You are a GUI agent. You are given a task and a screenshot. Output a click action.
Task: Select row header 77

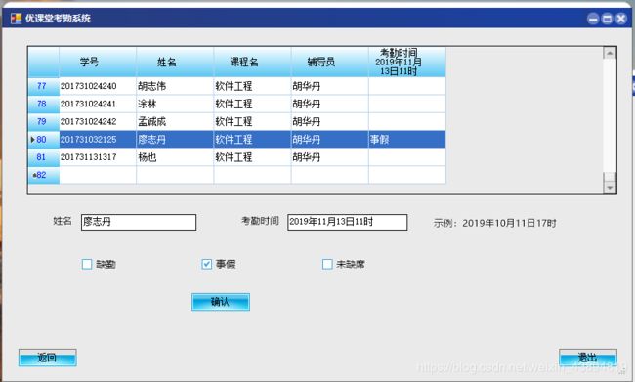pos(44,86)
